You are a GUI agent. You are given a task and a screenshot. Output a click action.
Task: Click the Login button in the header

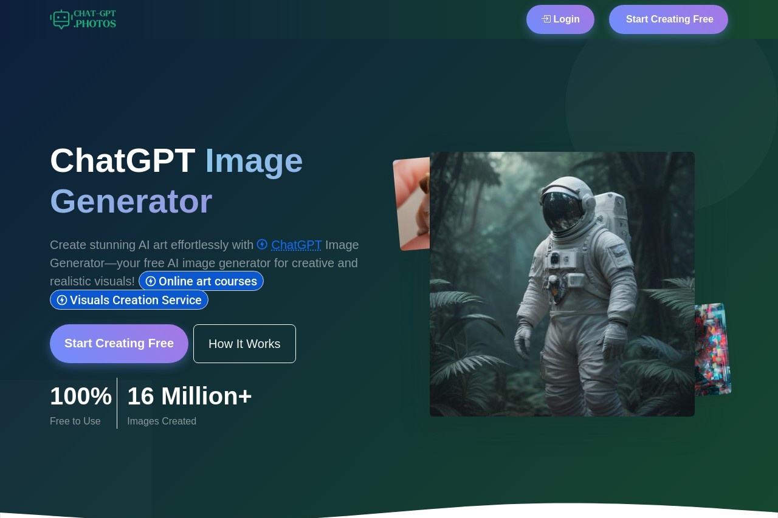[x=560, y=19]
